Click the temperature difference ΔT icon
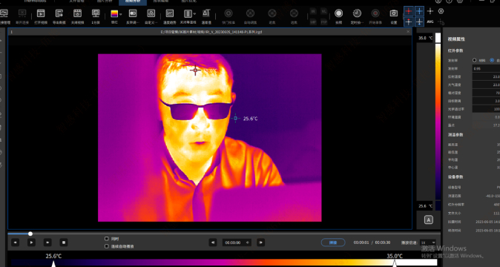The width and height of the screenshot is (500, 267). (206, 13)
